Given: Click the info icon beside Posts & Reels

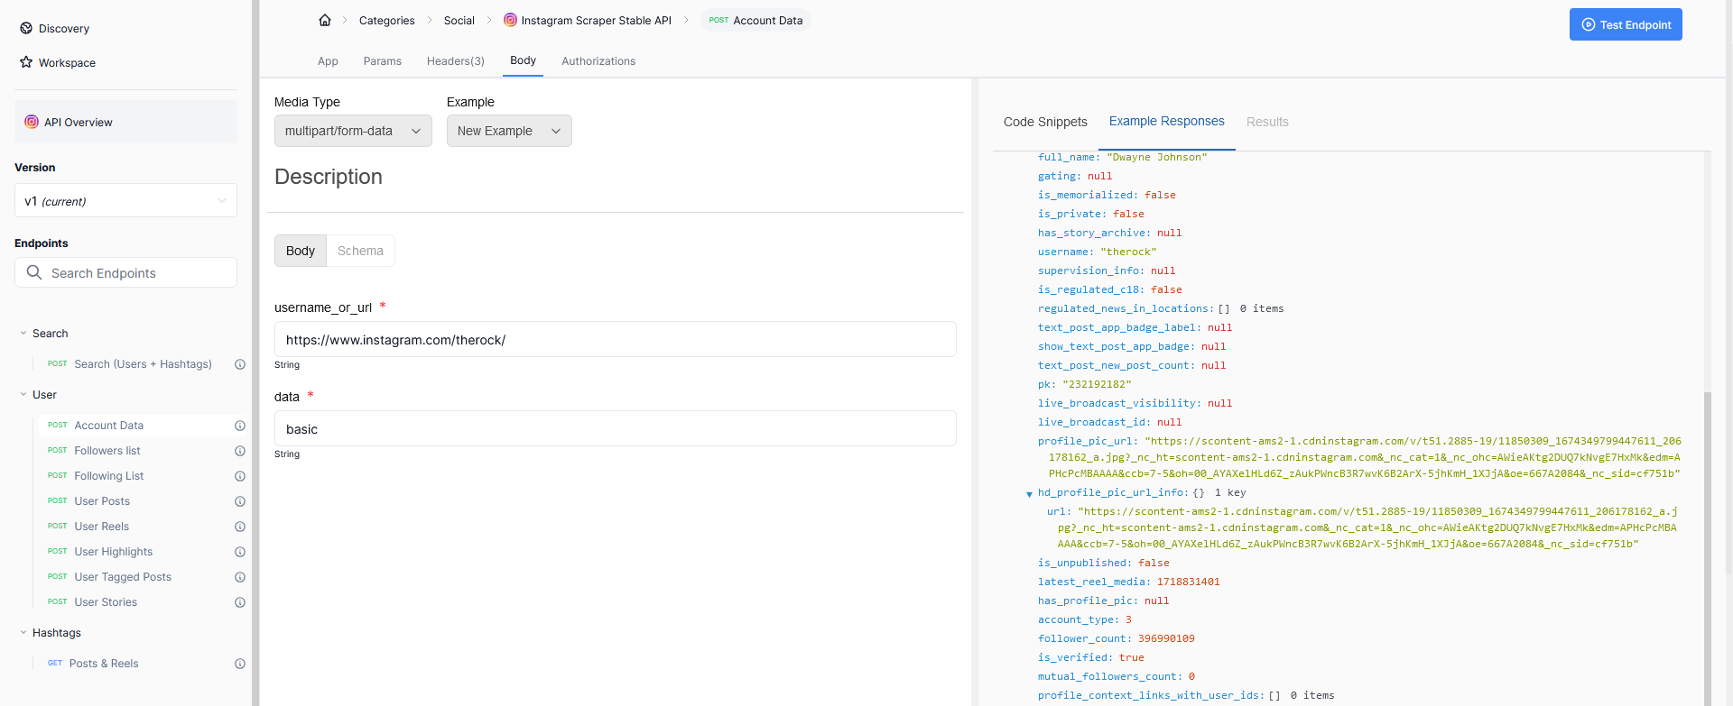Looking at the screenshot, I should point(240,664).
